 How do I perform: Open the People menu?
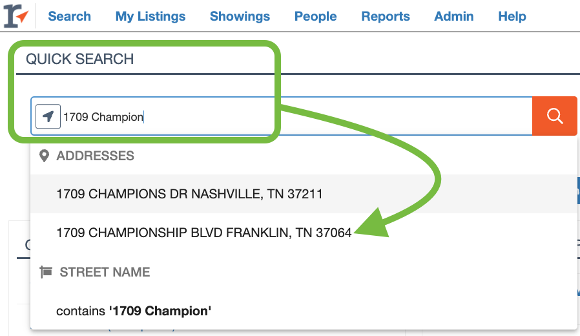point(315,16)
